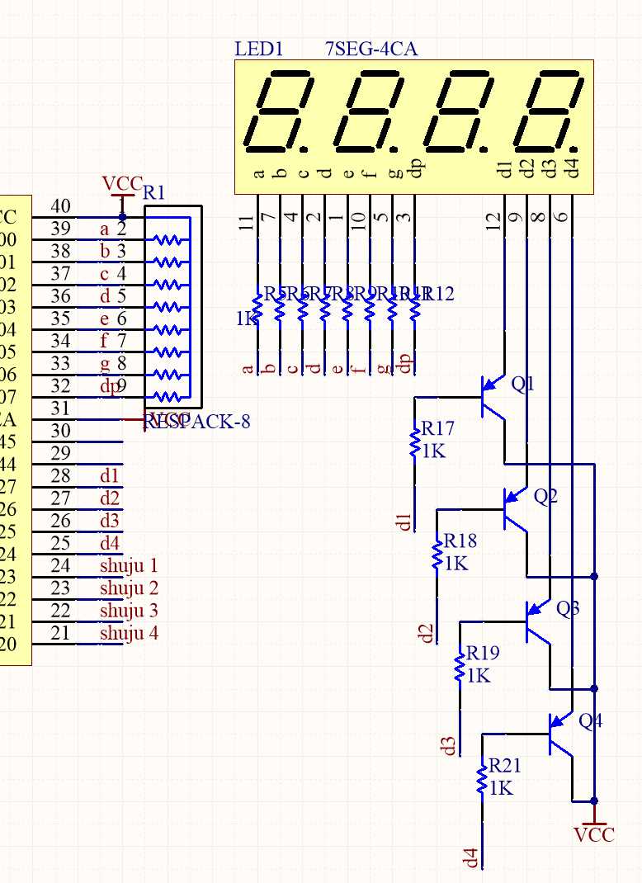
Task: Click LED1 pin number 12
Action: click(x=493, y=221)
